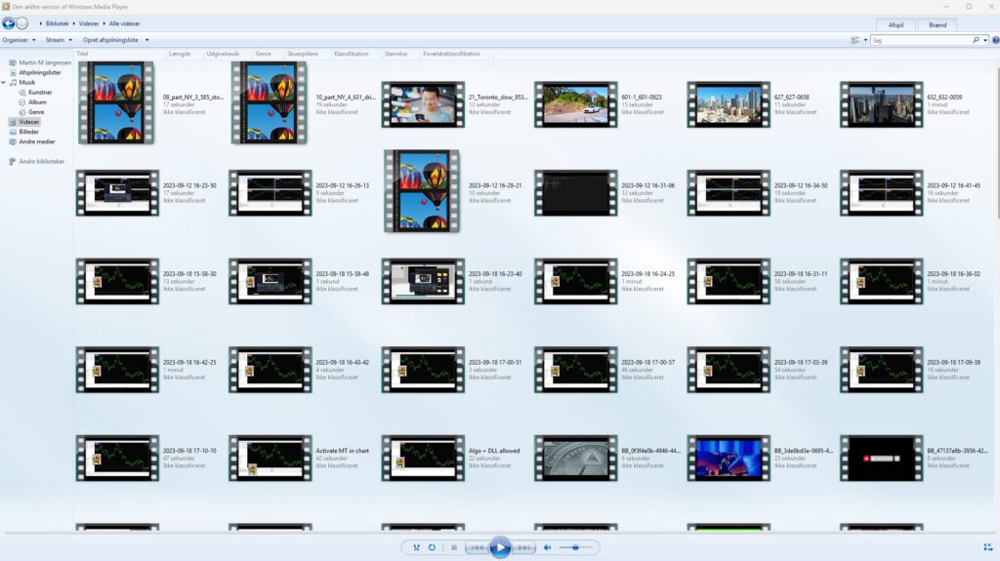Open the Stream menu
This screenshot has height=561, width=1000.
point(59,40)
